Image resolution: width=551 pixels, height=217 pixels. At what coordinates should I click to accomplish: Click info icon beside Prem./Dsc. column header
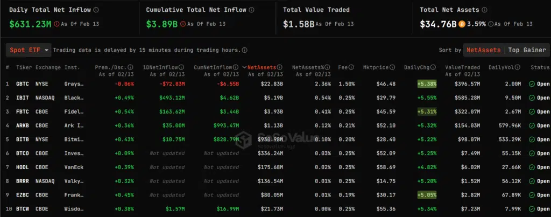[x=130, y=67]
